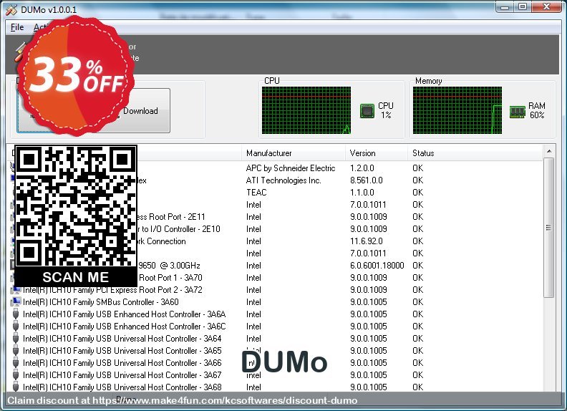Click version '1.2.0.0' cell
This screenshot has width=567, height=411.
click(x=362, y=168)
